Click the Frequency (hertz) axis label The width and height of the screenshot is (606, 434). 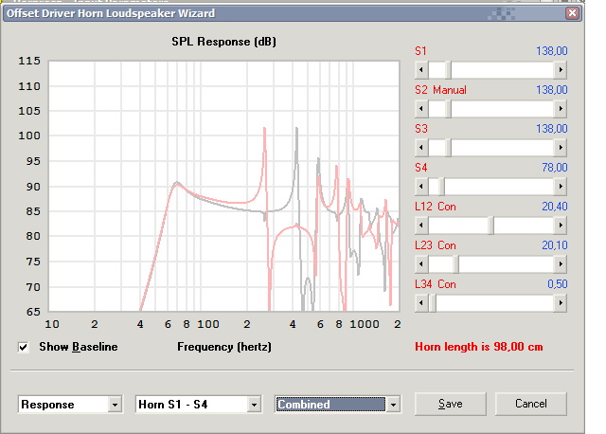(x=224, y=347)
